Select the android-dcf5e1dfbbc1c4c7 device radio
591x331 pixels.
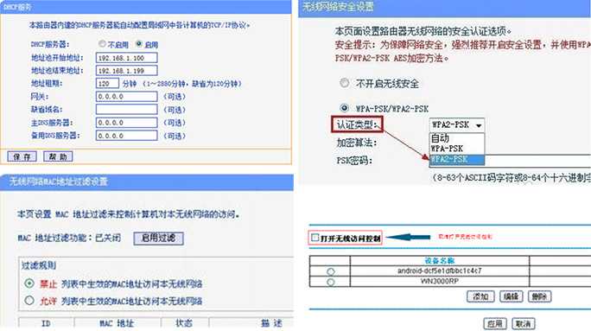(x=331, y=271)
